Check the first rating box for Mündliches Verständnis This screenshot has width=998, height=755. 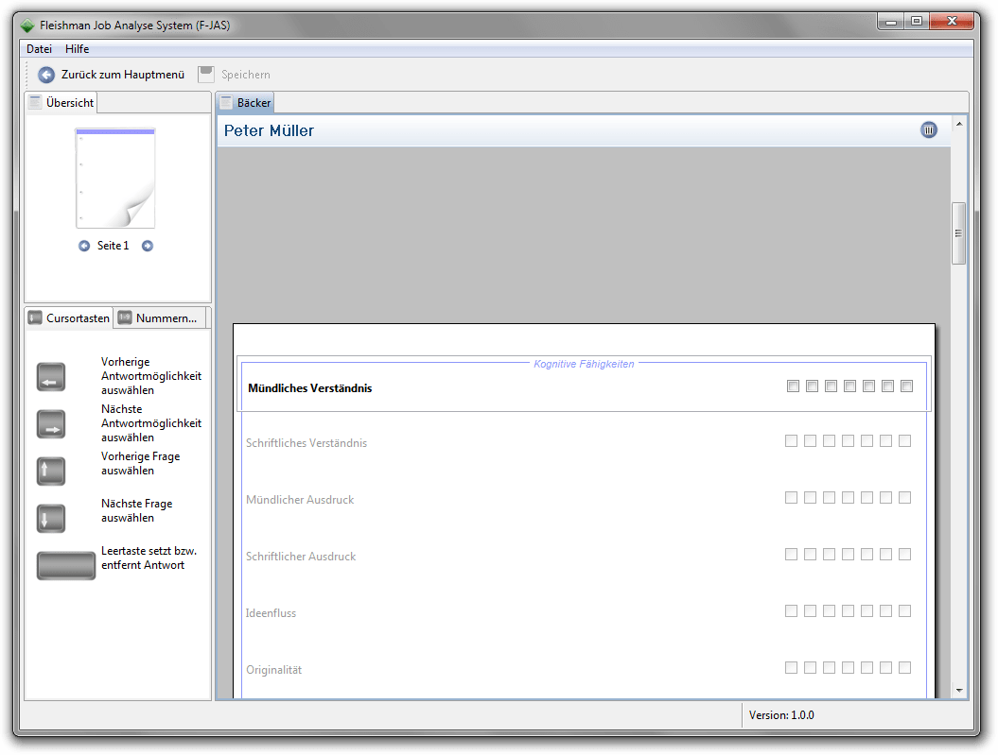click(x=793, y=386)
